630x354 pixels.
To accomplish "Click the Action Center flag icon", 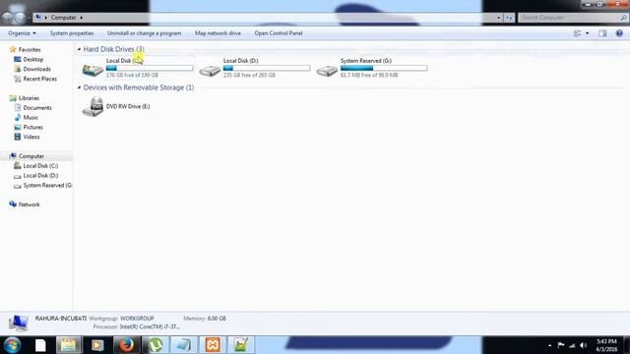I will 561,345.
